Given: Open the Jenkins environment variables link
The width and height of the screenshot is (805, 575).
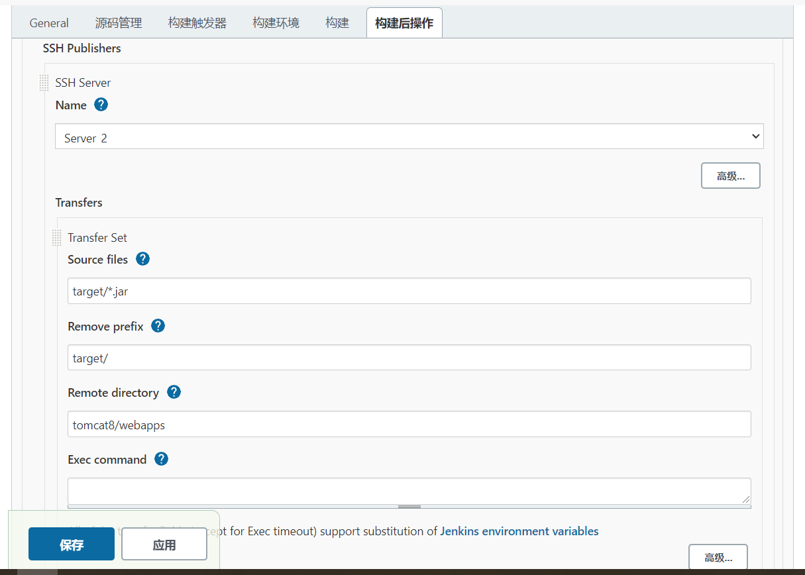Looking at the screenshot, I should pos(519,531).
